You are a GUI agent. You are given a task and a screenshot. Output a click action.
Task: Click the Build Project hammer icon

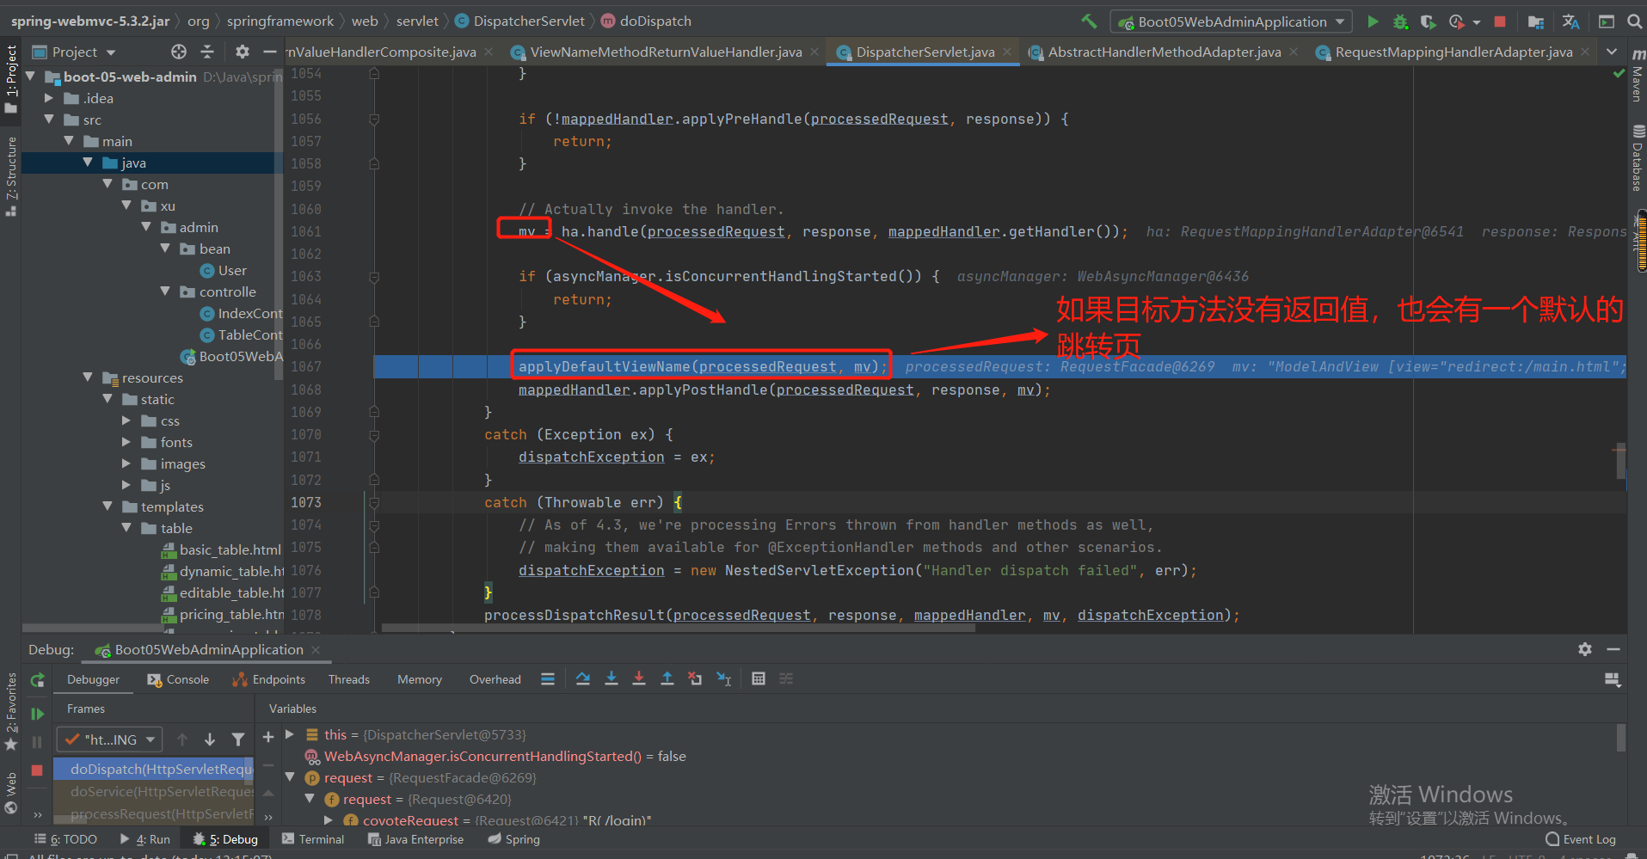coord(1089,21)
